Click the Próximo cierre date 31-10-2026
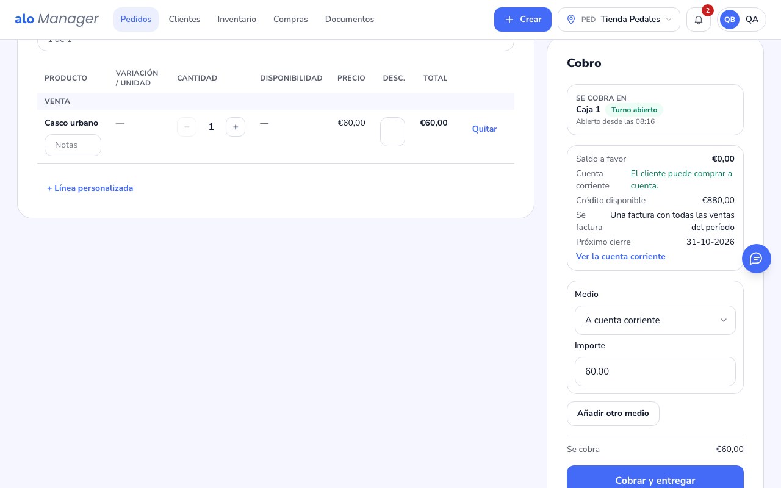The image size is (781, 488). coord(710,242)
